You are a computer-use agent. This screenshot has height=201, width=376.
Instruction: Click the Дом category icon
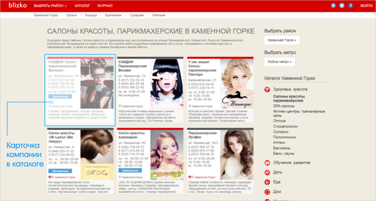click(x=267, y=192)
